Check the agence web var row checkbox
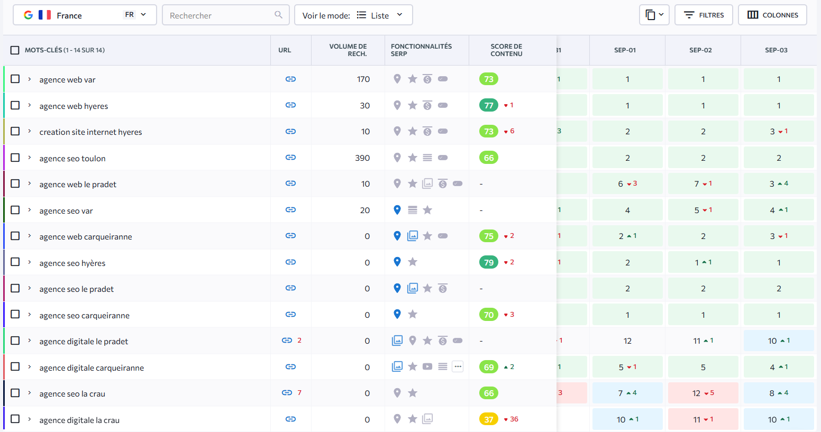Image resolution: width=821 pixels, height=432 pixels. [x=15, y=79]
